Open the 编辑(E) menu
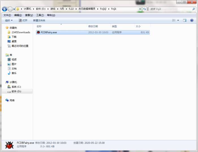The image size is (198, 152). [18, 15]
